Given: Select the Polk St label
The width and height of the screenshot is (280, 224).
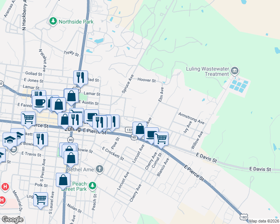Looking at the screenshot, I should coord(41,185).
